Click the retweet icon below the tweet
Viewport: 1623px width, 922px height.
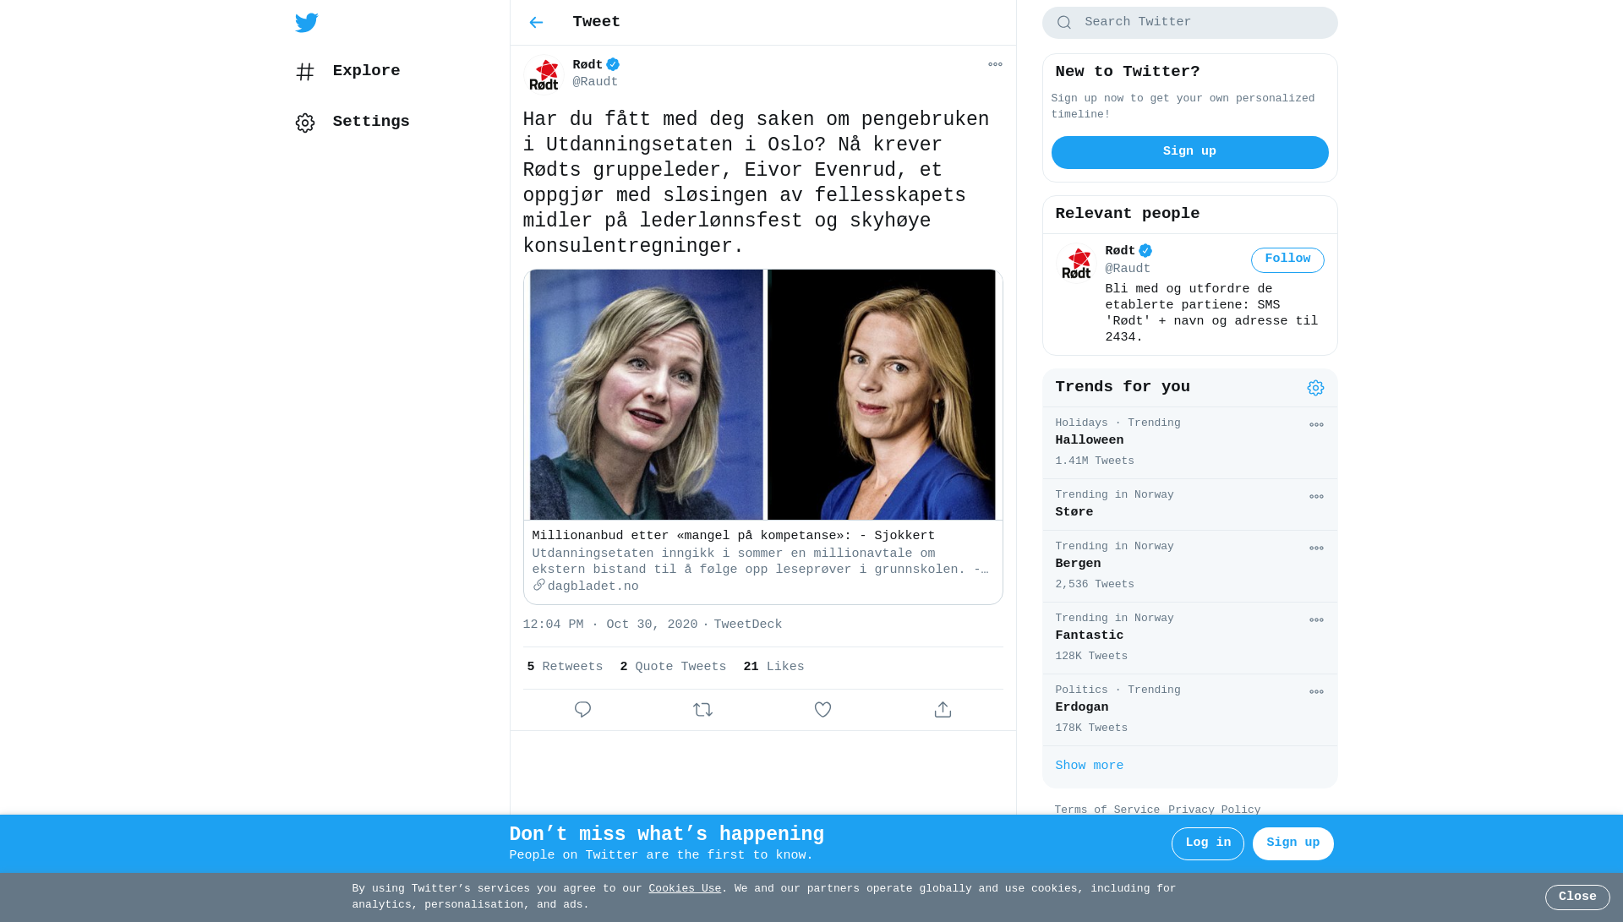point(702,710)
